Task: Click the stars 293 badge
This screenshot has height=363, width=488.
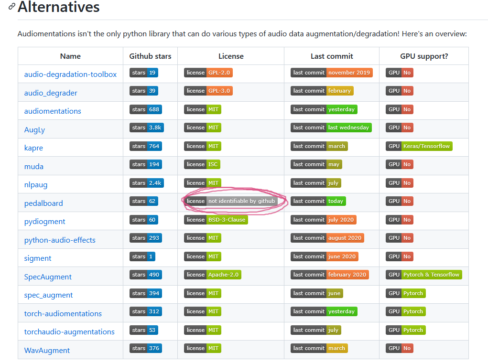Action: click(146, 238)
